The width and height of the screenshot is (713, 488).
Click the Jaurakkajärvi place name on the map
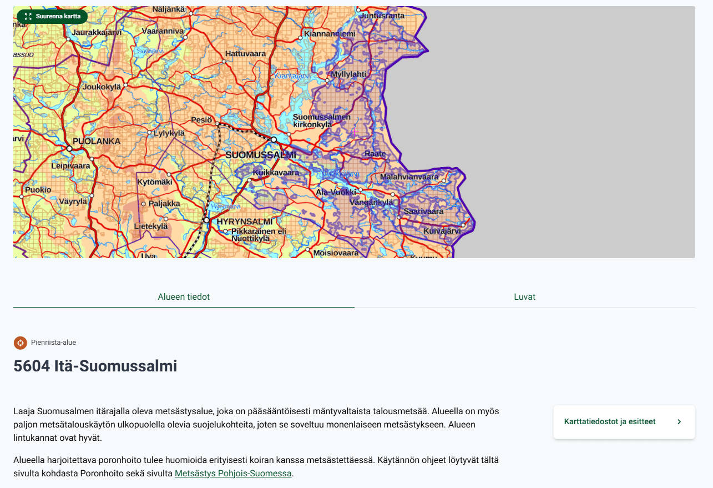click(x=97, y=32)
